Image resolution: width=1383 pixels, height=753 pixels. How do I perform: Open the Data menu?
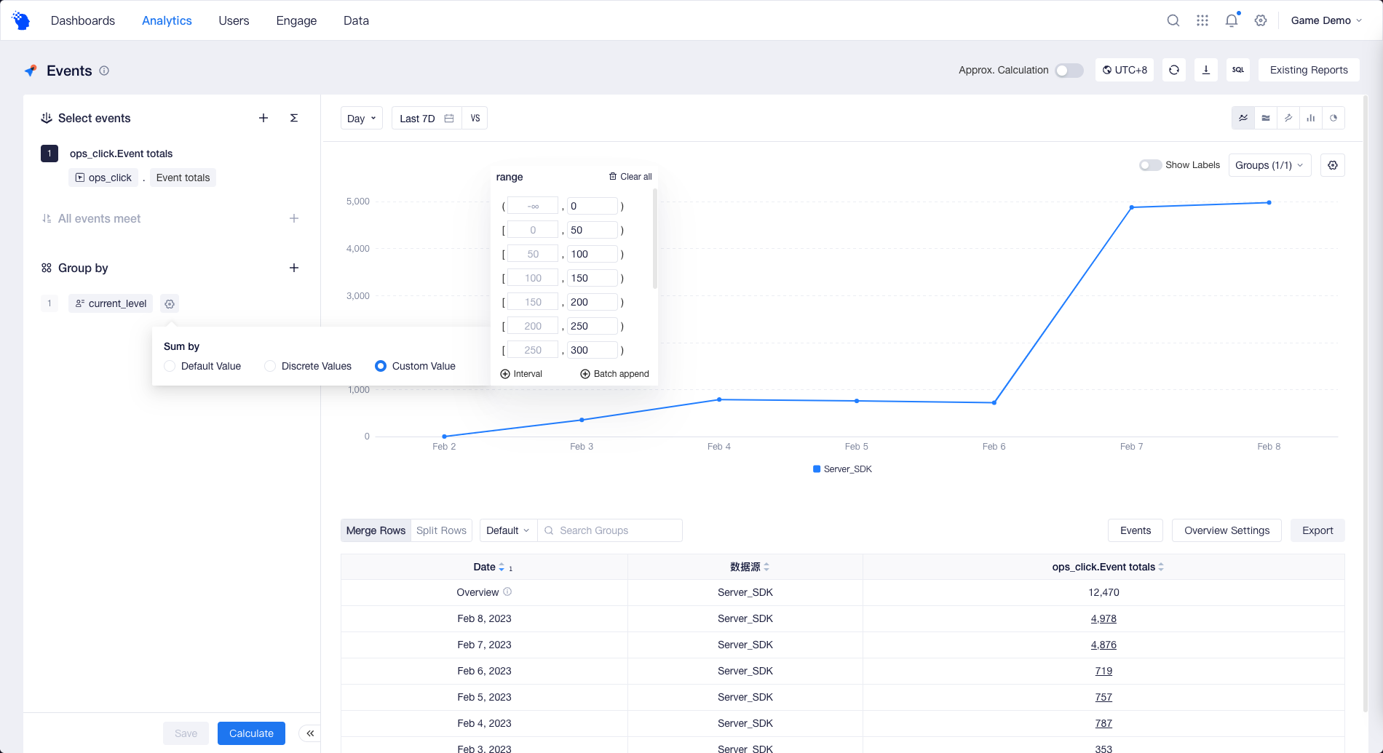tap(356, 20)
